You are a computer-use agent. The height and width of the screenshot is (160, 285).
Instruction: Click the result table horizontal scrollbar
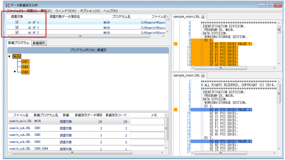coord(72,152)
